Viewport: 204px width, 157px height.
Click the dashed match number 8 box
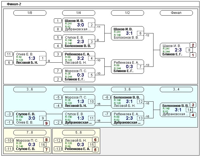pos(189,50)
